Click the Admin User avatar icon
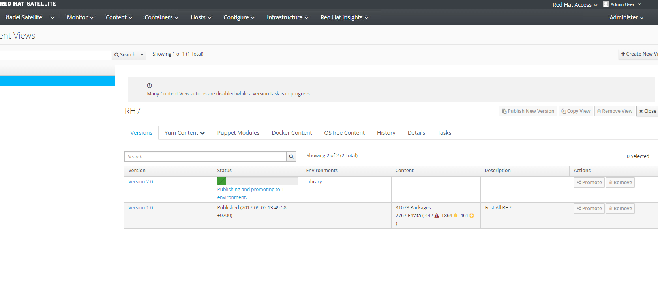This screenshot has width=658, height=298. pyautogui.click(x=606, y=4)
